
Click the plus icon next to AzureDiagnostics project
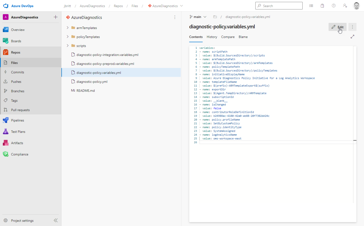(x=55, y=17)
